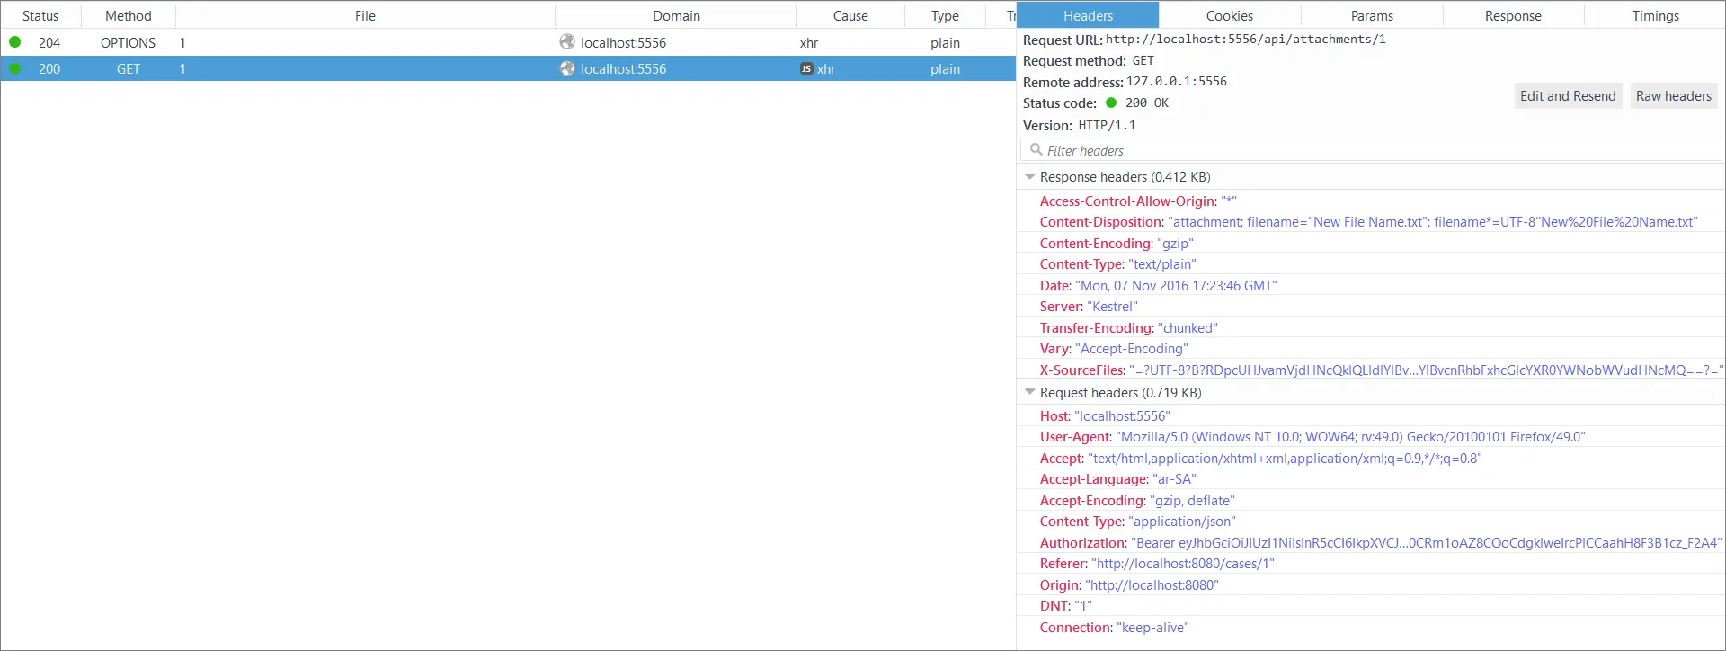Sort requests by the Status column header
The height and width of the screenshot is (651, 1726).
[x=40, y=15]
